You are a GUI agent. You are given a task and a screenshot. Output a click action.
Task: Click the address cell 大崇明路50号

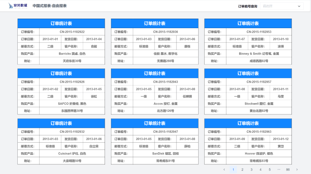(x=72, y=161)
